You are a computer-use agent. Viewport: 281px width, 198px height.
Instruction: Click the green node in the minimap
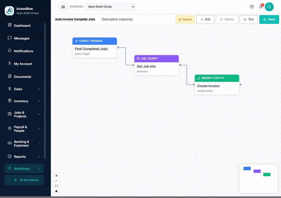click(267, 175)
